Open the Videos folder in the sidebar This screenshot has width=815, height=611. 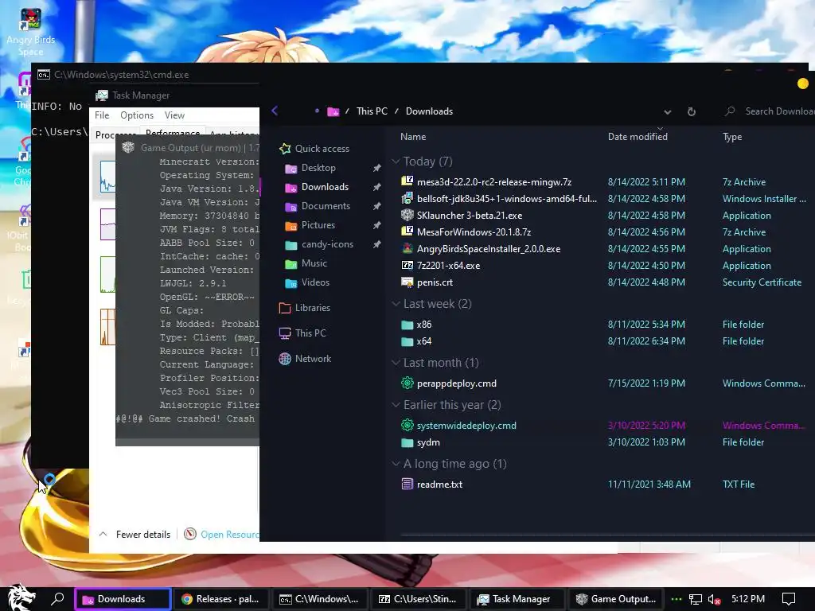tap(307, 282)
